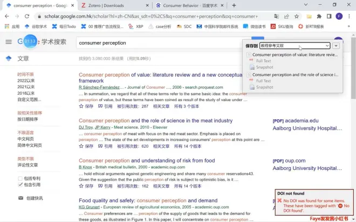Go back with browser back arrow

tap(7, 16)
